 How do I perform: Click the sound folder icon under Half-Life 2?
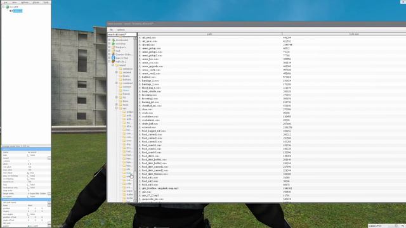pyautogui.click(x=117, y=65)
